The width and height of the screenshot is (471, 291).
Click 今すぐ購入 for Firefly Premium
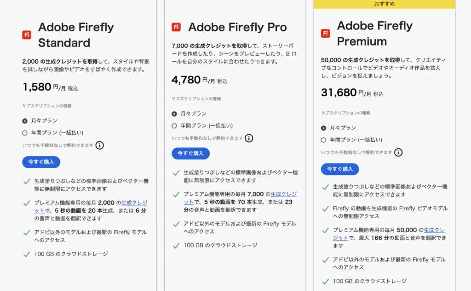point(340,169)
